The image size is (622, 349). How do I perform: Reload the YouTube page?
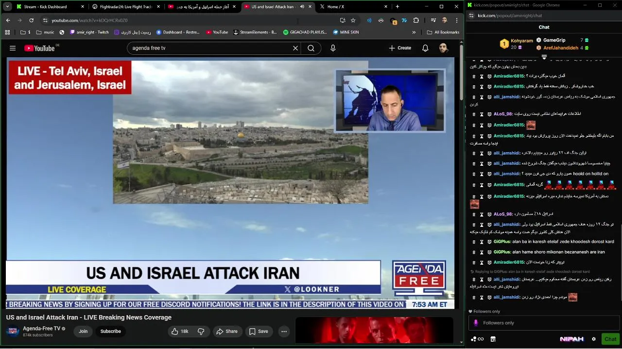[31, 20]
